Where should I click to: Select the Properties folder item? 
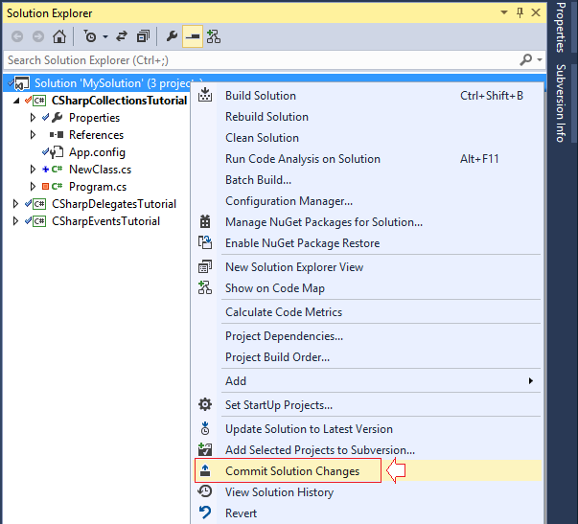click(x=94, y=118)
